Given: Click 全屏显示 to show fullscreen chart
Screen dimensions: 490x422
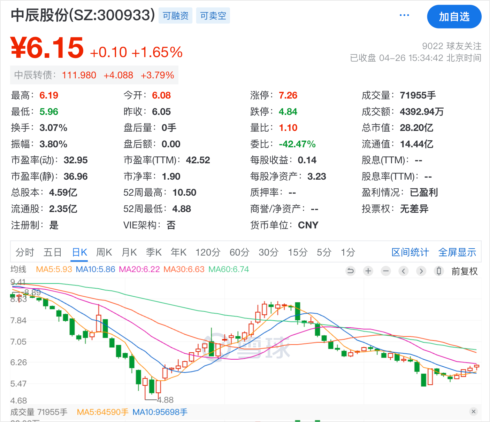Looking at the screenshot, I should 457,252.
